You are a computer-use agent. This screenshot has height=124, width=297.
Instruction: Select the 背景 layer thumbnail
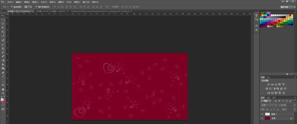click(x=268, y=118)
